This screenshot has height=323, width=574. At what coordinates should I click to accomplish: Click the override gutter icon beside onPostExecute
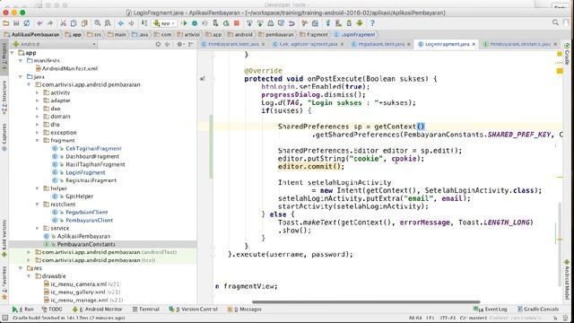click(203, 79)
